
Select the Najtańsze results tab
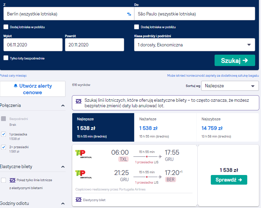pos(165,128)
